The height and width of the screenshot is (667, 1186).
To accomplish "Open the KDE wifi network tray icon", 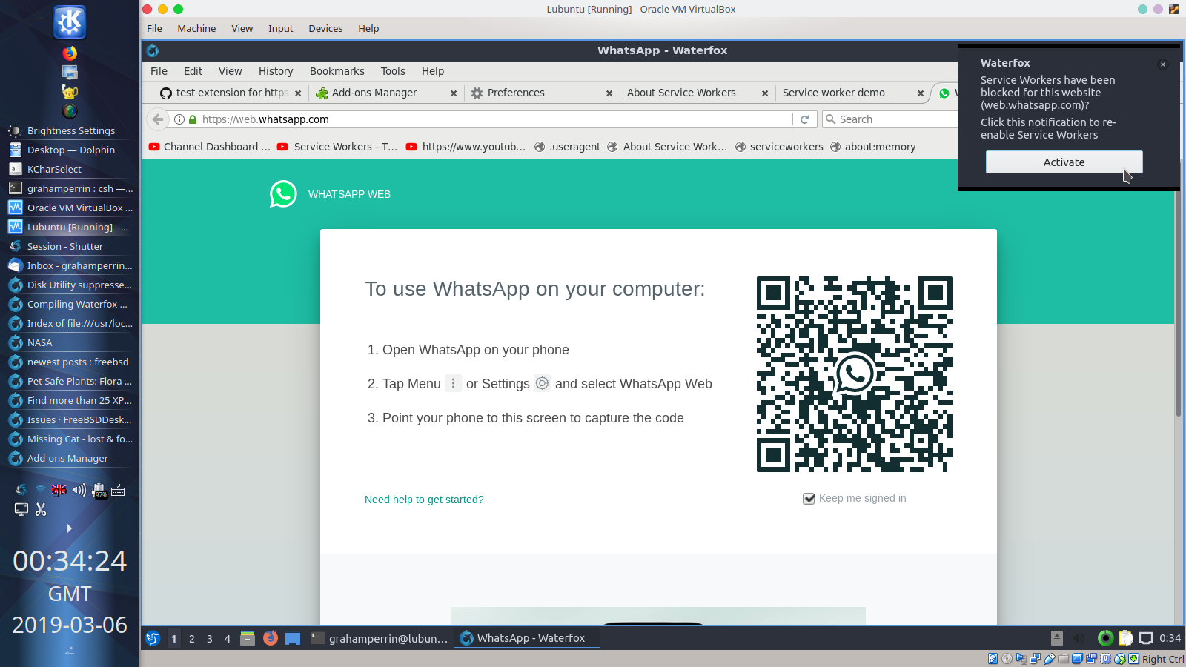I will tap(41, 490).
